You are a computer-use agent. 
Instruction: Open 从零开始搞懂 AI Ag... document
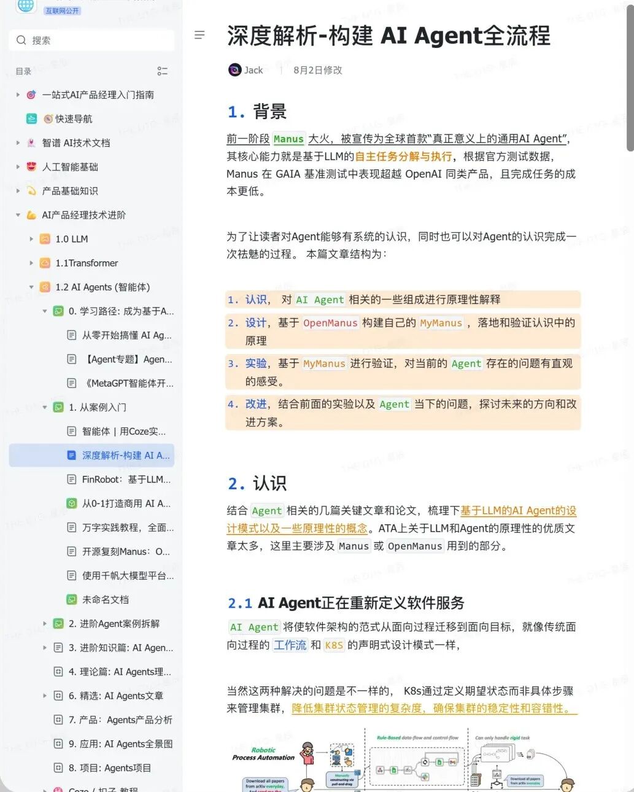click(x=127, y=335)
